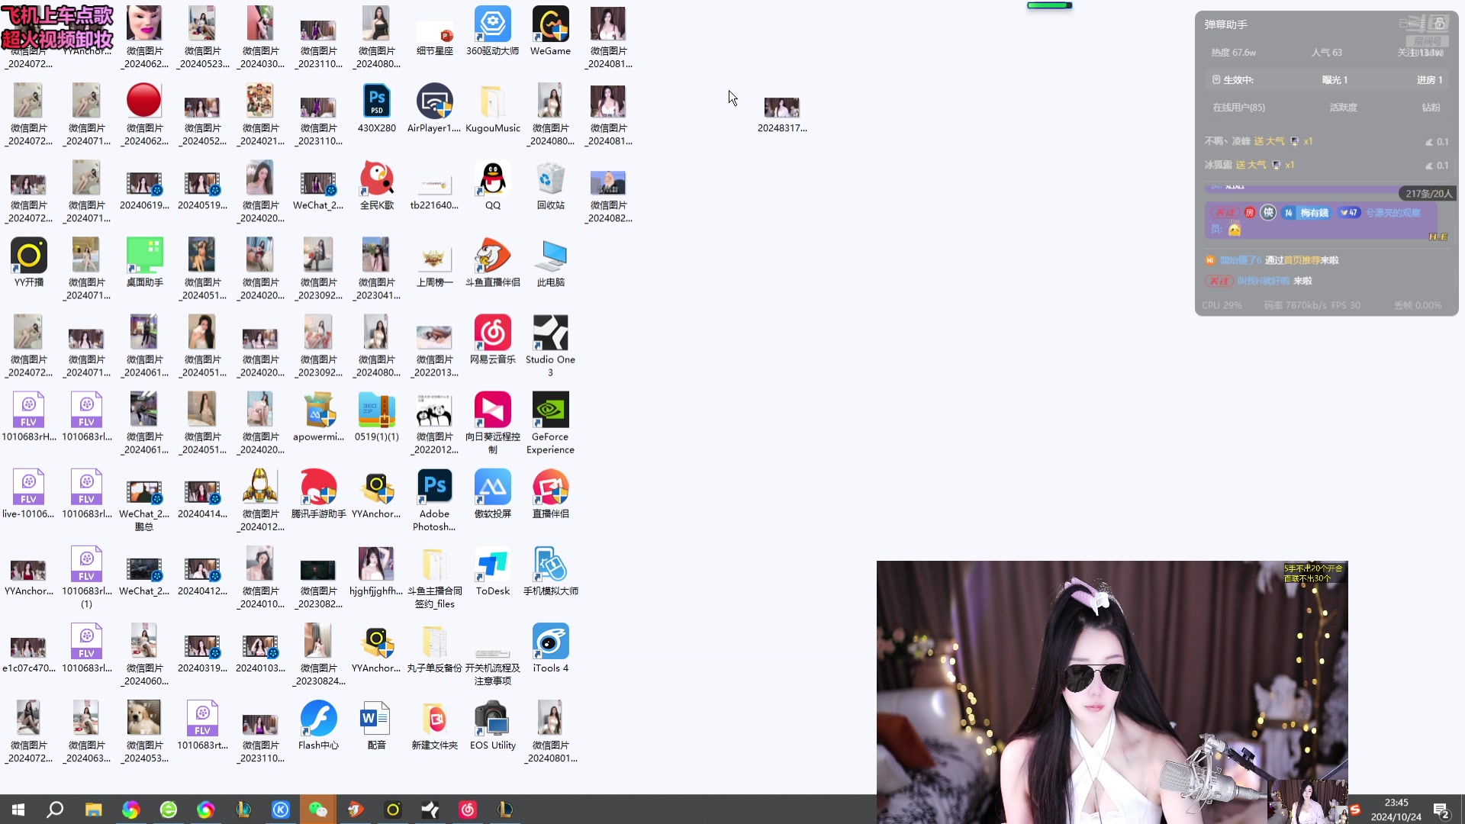Click 关注 next to 叫我H就好啦

(x=1219, y=281)
